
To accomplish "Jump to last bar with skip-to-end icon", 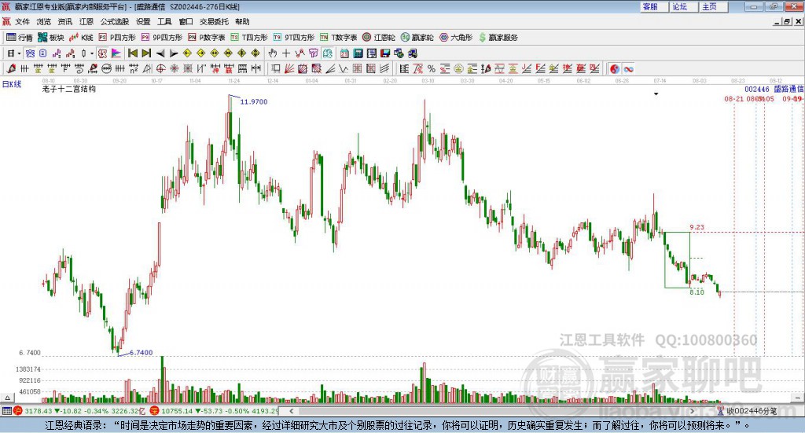I will click(146, 53).
